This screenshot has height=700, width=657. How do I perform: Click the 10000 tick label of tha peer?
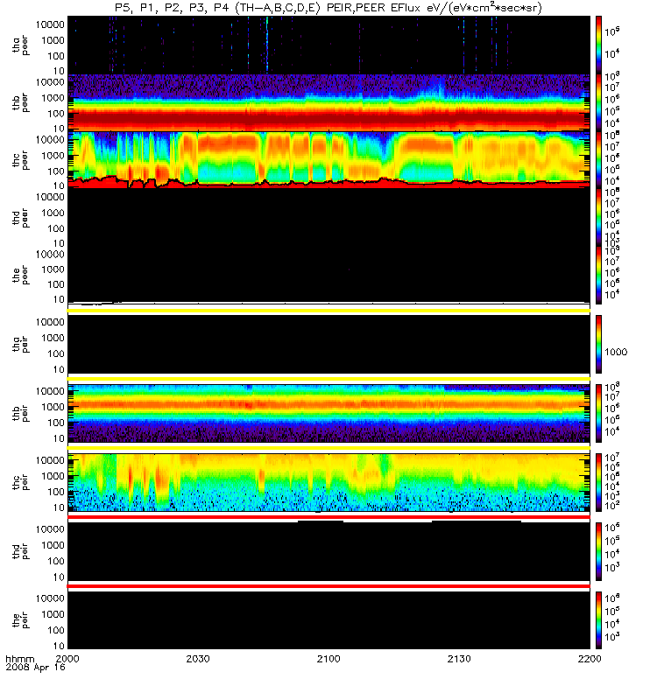(50, 24)
